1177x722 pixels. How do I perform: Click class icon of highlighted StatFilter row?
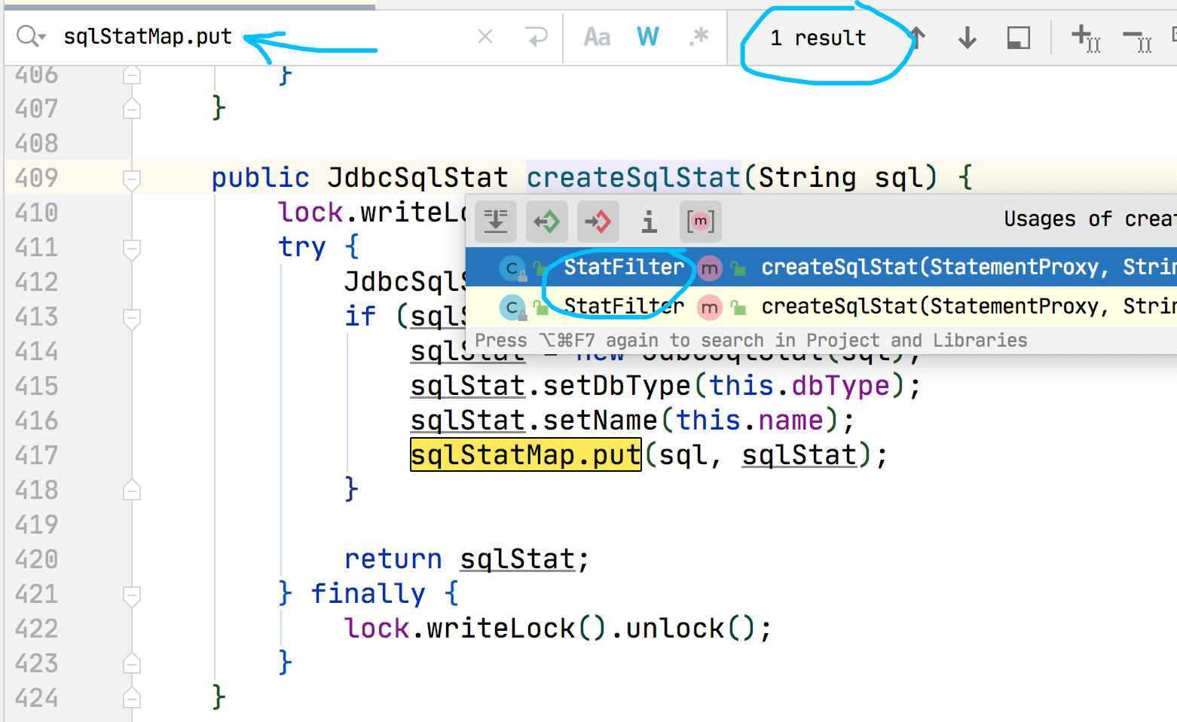(x=512, y=268)
